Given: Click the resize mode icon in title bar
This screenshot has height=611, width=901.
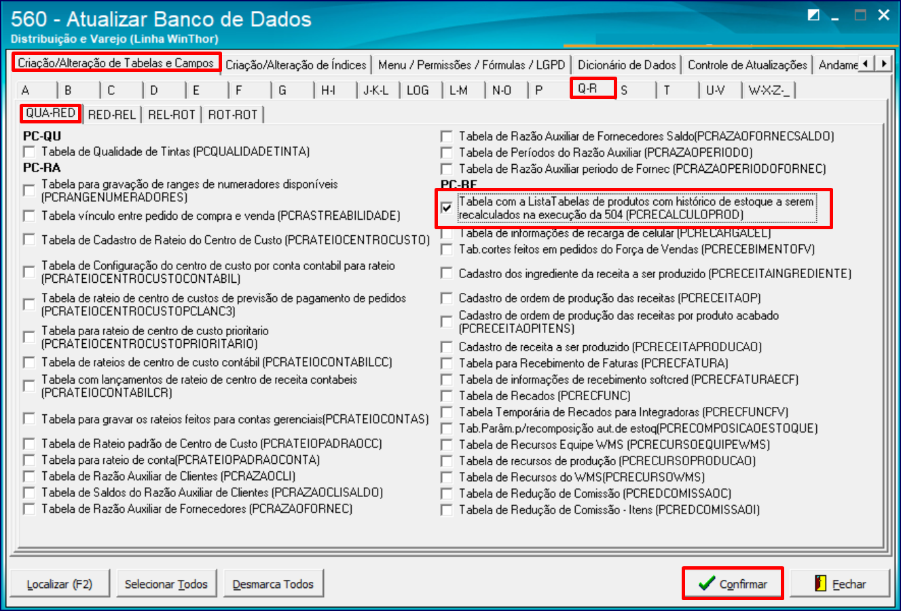Looking at the screenshot, I should click(x=813, y=15).
